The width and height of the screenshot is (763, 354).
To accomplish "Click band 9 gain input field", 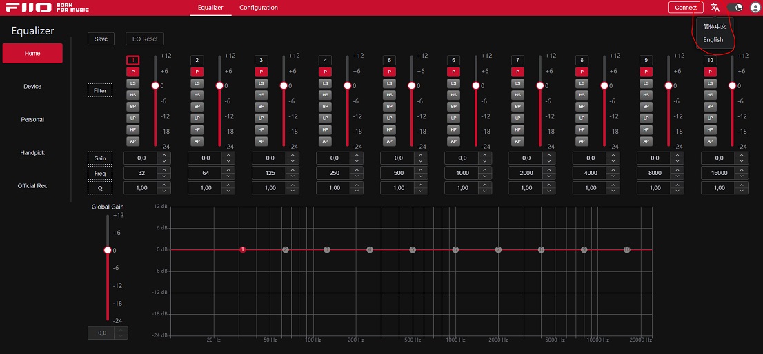I will pyautogui.click(x=655, y=158).
